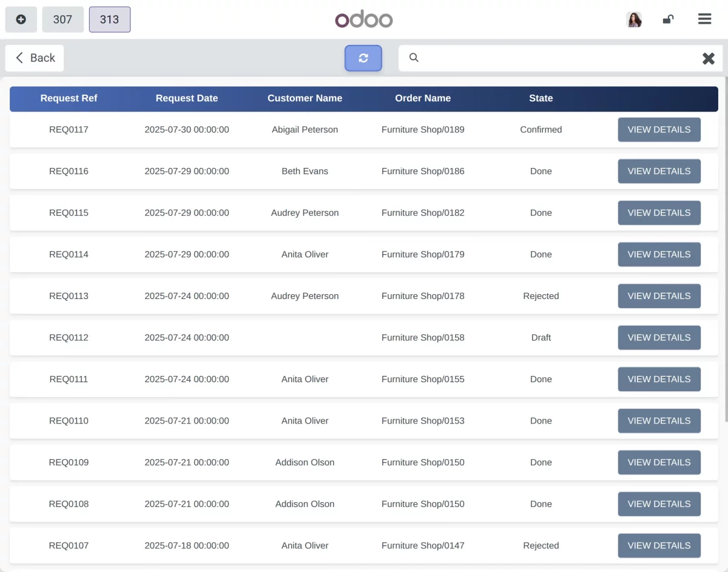View details for REQ0107
The image size is (728, 572).
tap(659, 545)
